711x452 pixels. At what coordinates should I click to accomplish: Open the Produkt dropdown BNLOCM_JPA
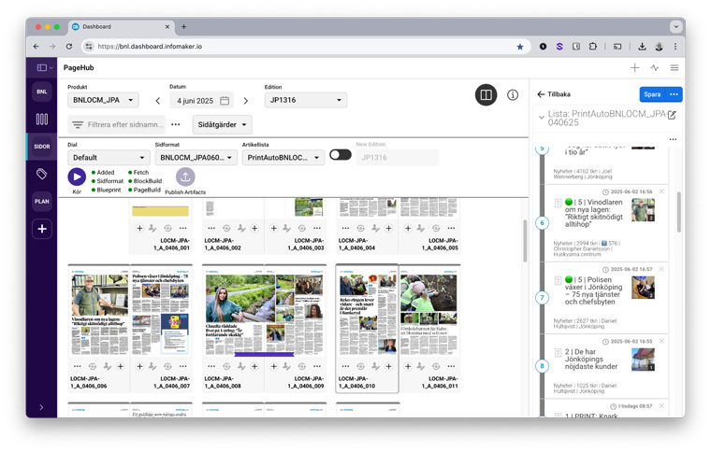point(104,100)
